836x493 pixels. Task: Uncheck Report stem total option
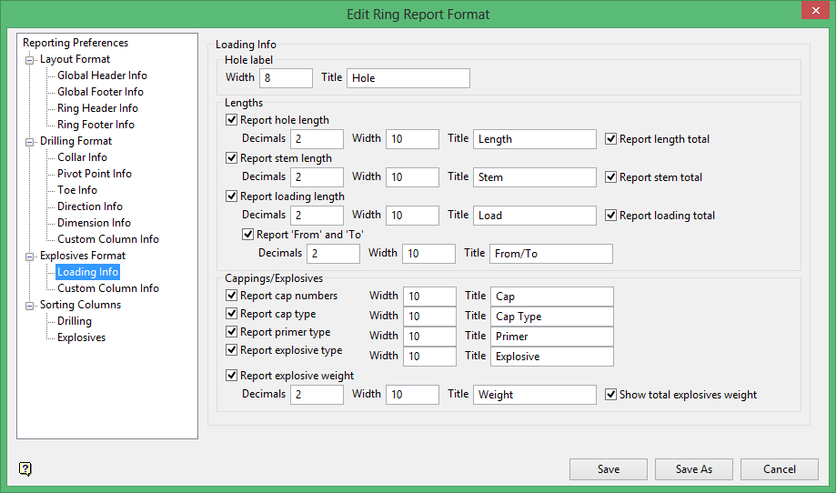pos(611,177)
